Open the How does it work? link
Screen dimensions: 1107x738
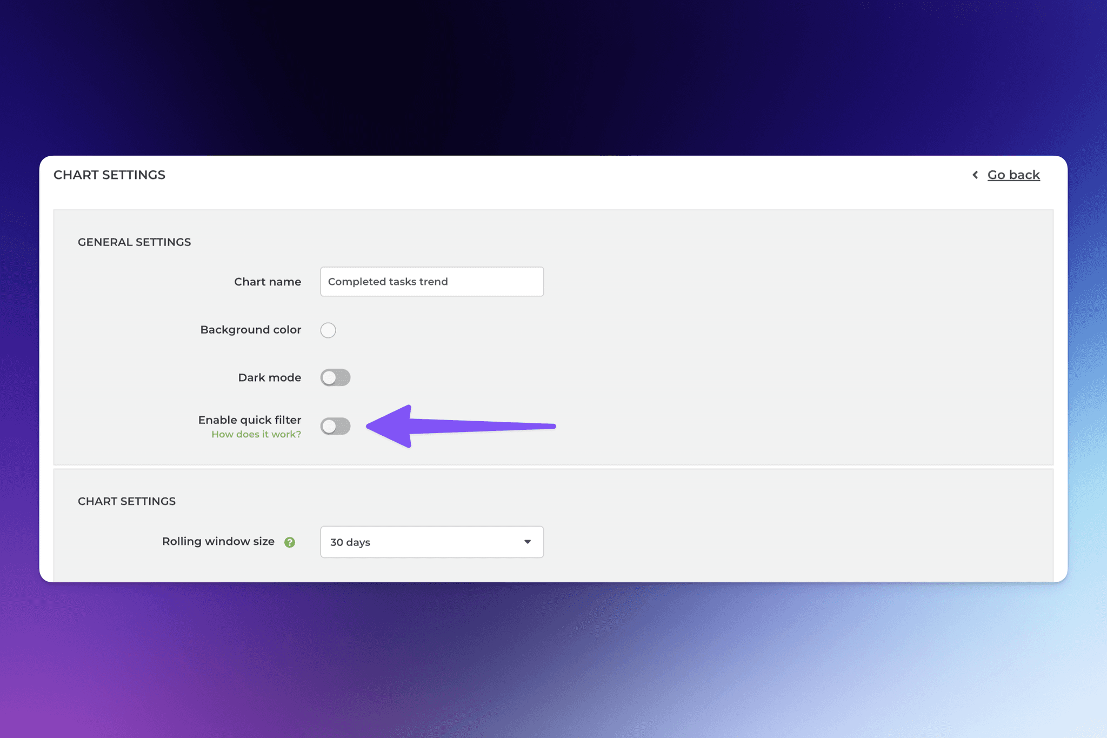[256, 434]
